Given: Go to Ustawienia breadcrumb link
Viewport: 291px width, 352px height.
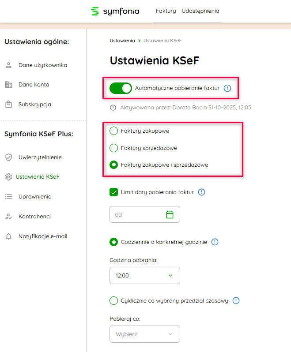Looking at the screenshot, I should (x=122, y=41).
